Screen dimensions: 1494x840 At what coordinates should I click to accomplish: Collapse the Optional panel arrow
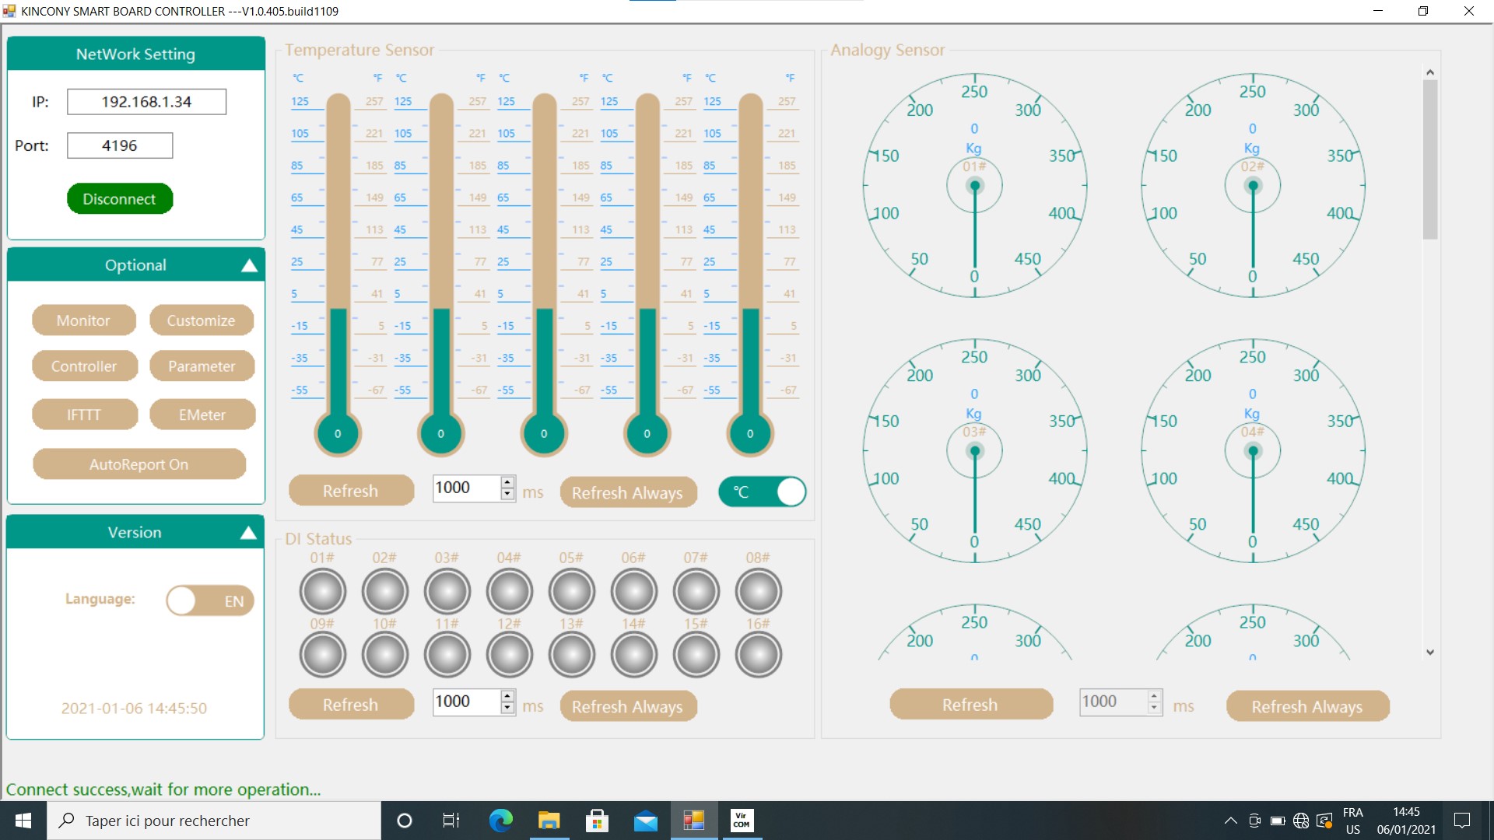249,266
